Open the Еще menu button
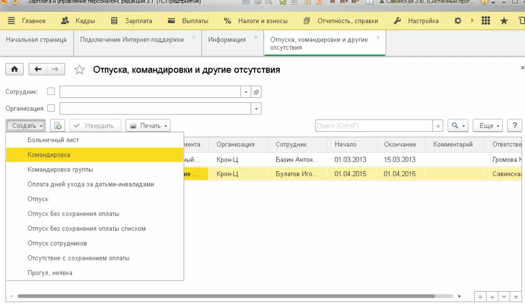The height and width of the screenshot is (304, 525). tap(487, 126)
